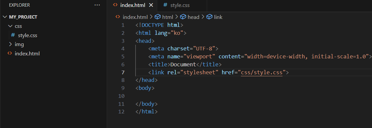The width and height of the screenshot is (372, 128).
Task: Click the closing </body> tag
Action: click(146, 104)
